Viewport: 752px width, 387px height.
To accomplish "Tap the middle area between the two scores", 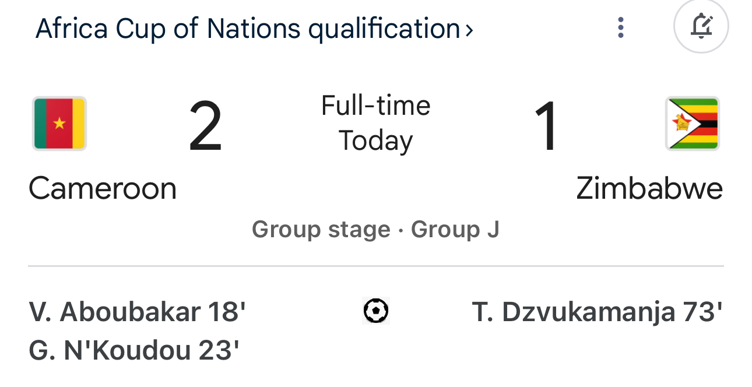I will tap(376, 124).
